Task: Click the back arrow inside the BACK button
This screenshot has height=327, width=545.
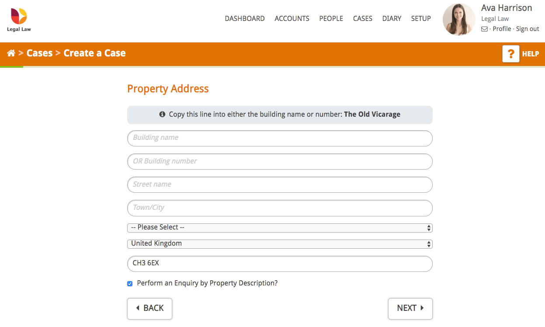Action: point(139,309)
